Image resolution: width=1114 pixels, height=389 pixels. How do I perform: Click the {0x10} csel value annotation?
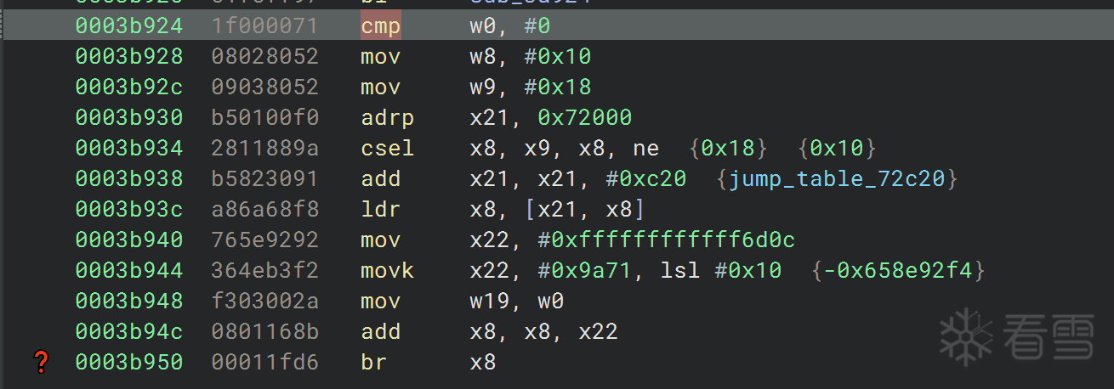coord(837,149)
